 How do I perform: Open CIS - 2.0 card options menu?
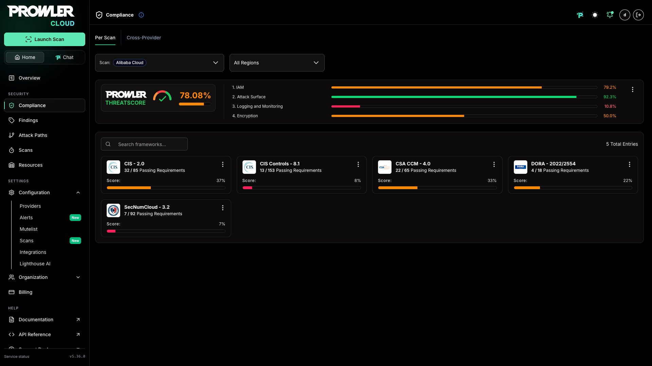pos(223,164)
